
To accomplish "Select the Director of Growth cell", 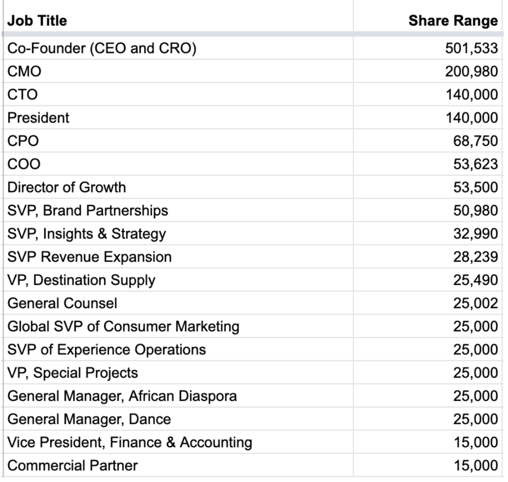I will coord(67,188).
